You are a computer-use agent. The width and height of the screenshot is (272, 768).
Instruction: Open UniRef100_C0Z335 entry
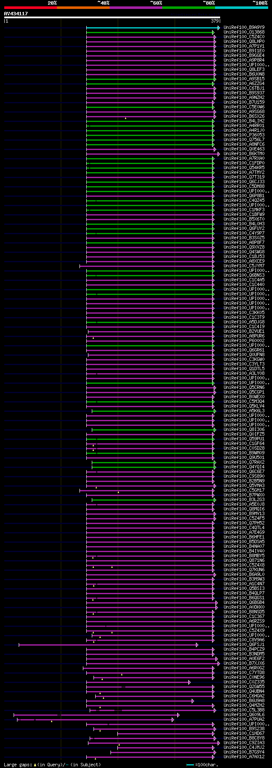(x=244, y=682)
